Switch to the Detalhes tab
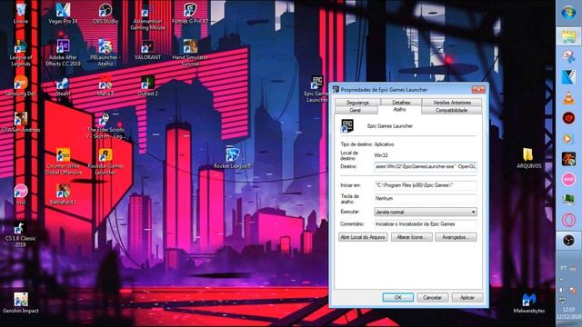Viewport: 582px width, 327px height. (x=401, y=102)
